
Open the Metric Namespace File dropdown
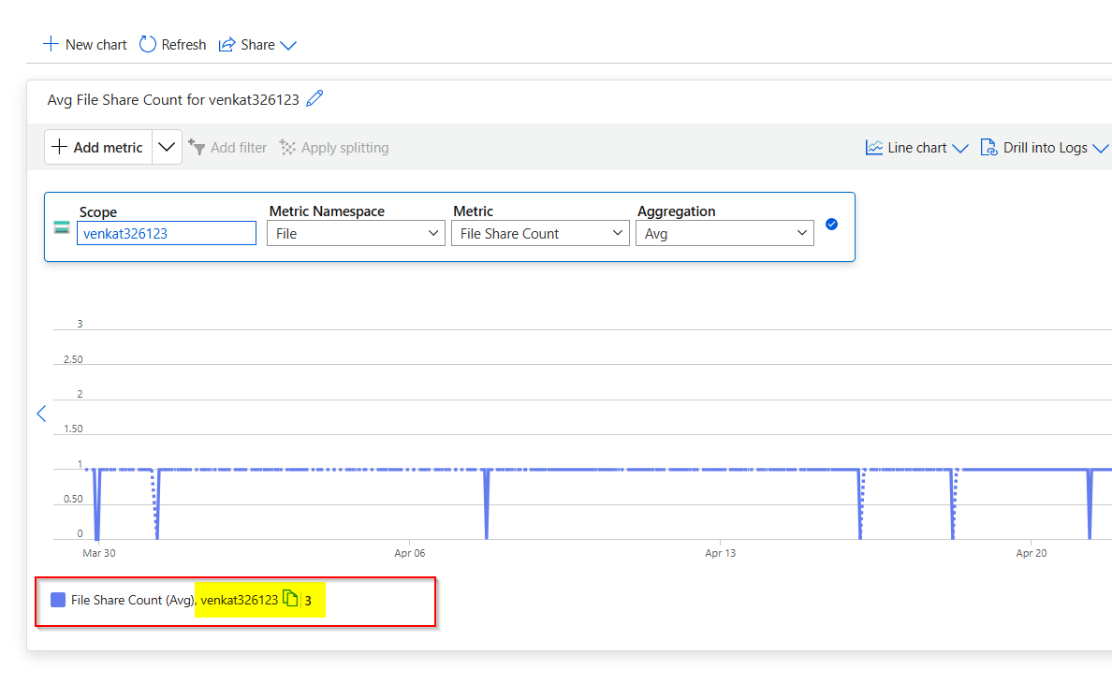point(356,233)
